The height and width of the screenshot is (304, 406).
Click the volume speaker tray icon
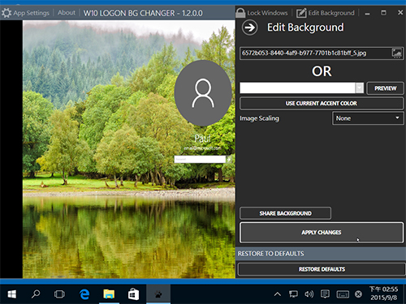click(x=309, y=294)
